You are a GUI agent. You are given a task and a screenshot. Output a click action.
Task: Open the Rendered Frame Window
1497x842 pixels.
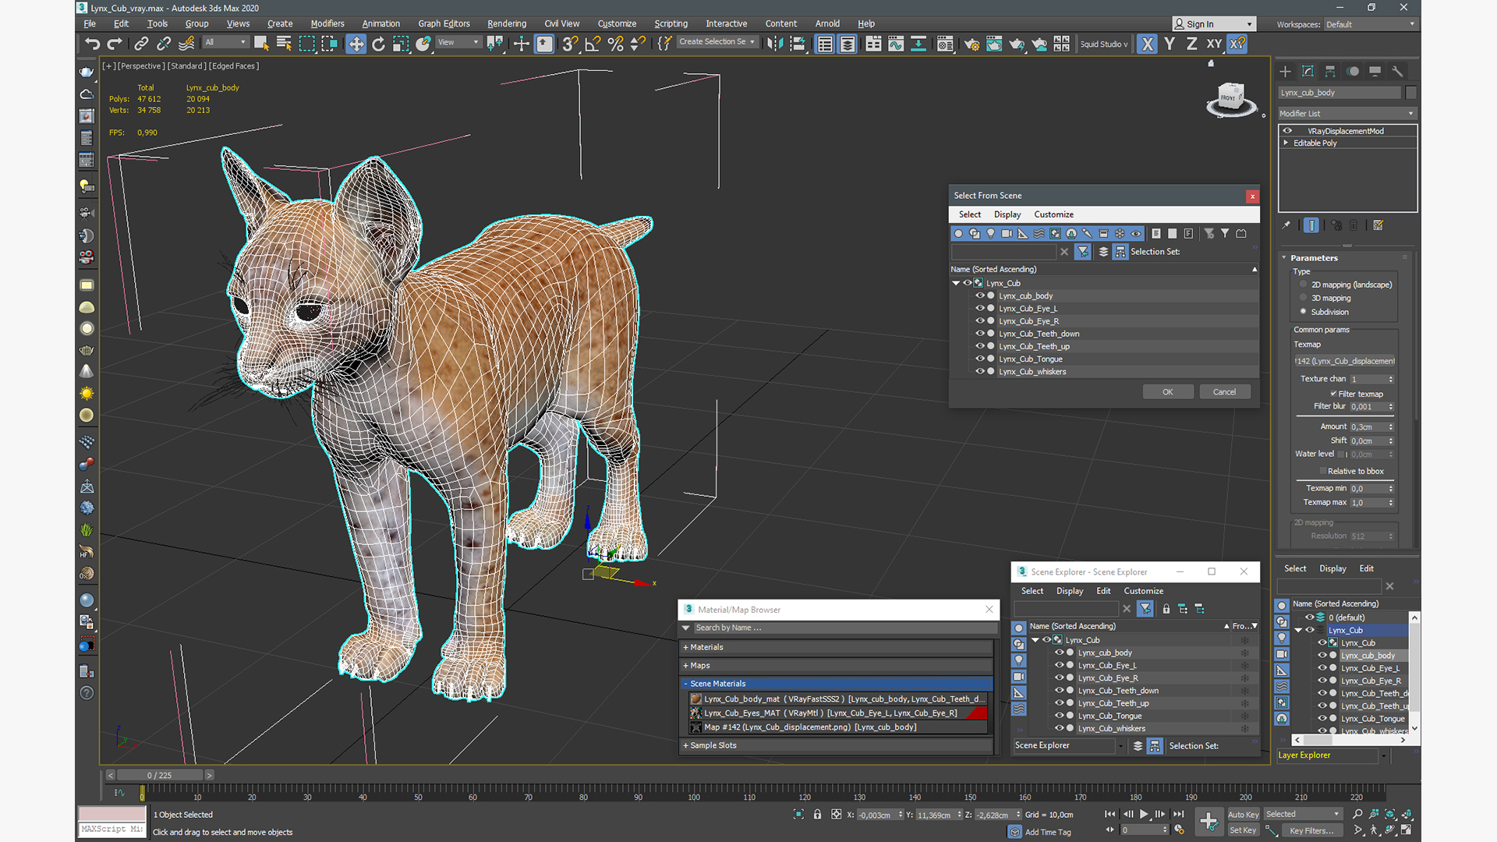[x=994, y=44]
